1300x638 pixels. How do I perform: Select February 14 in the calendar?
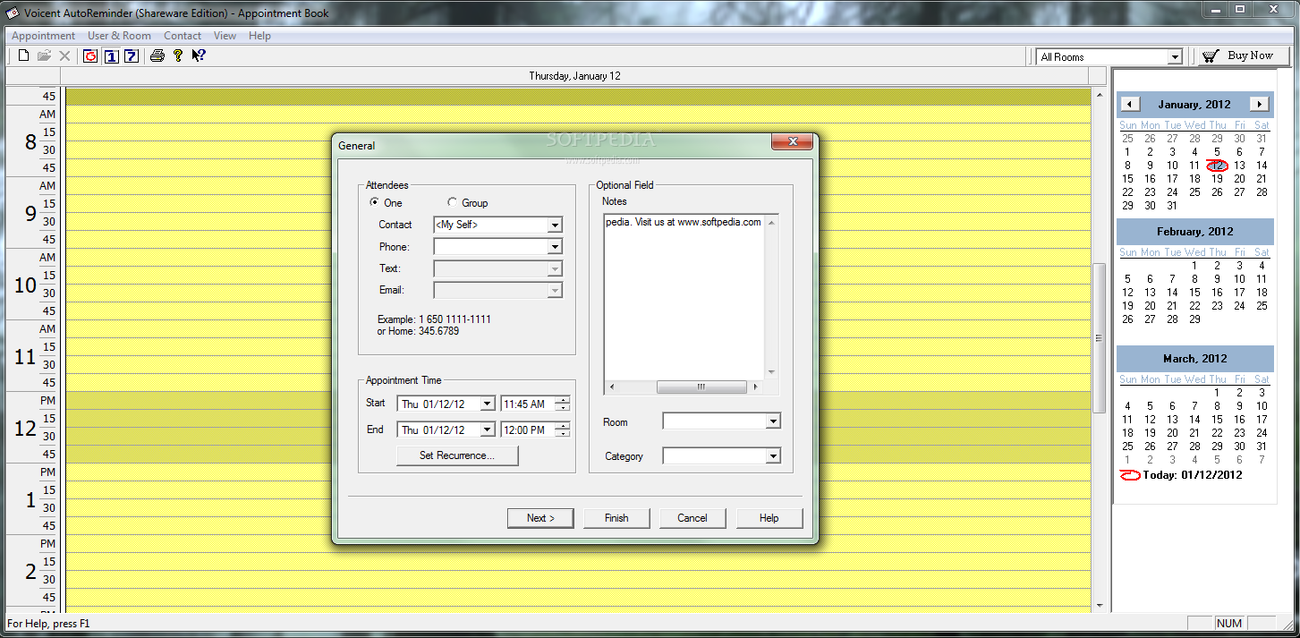(1172, 293)
